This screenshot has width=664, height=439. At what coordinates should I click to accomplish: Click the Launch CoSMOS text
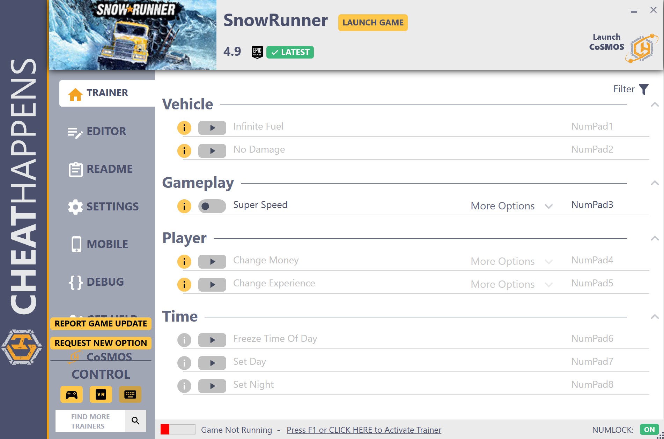pos(607,42)
